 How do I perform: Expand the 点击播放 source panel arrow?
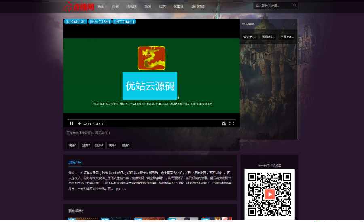pyautogui.click(x=294, y=24)
